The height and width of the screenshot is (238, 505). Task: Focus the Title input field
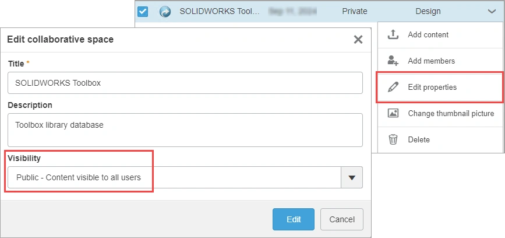[185, 83]
